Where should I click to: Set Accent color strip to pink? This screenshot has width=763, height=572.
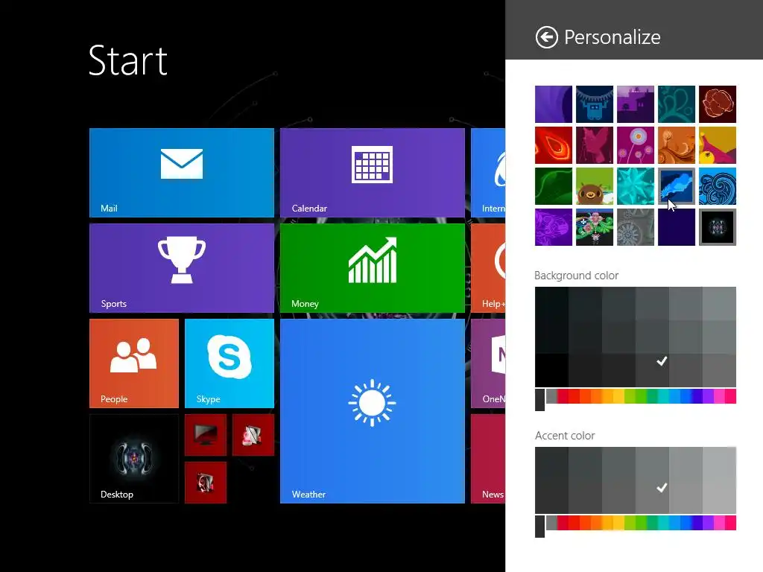point(719,523)
